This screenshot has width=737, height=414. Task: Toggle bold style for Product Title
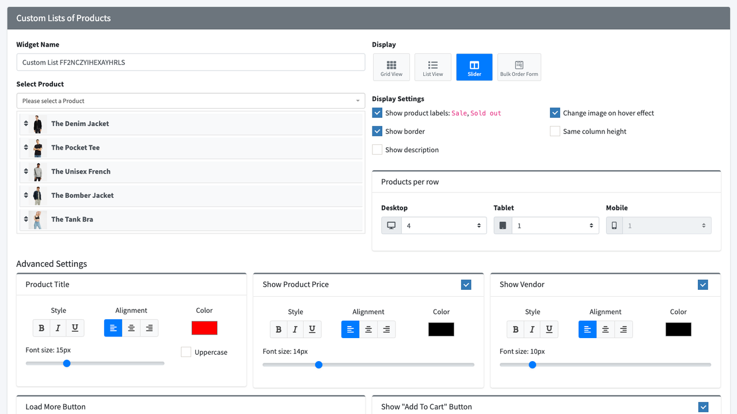pyautogui.click(x=41, y=328)
